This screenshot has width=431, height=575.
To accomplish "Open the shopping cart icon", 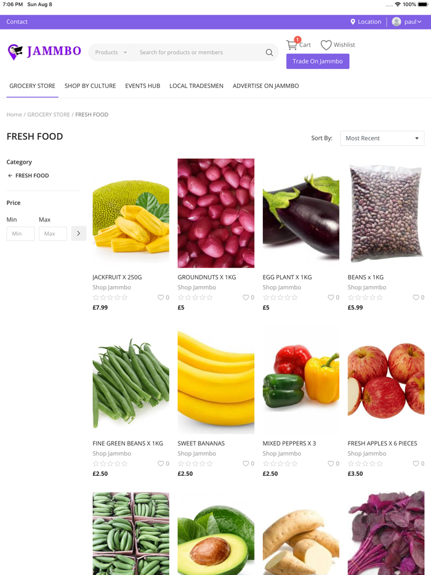I will coord(292,45).
